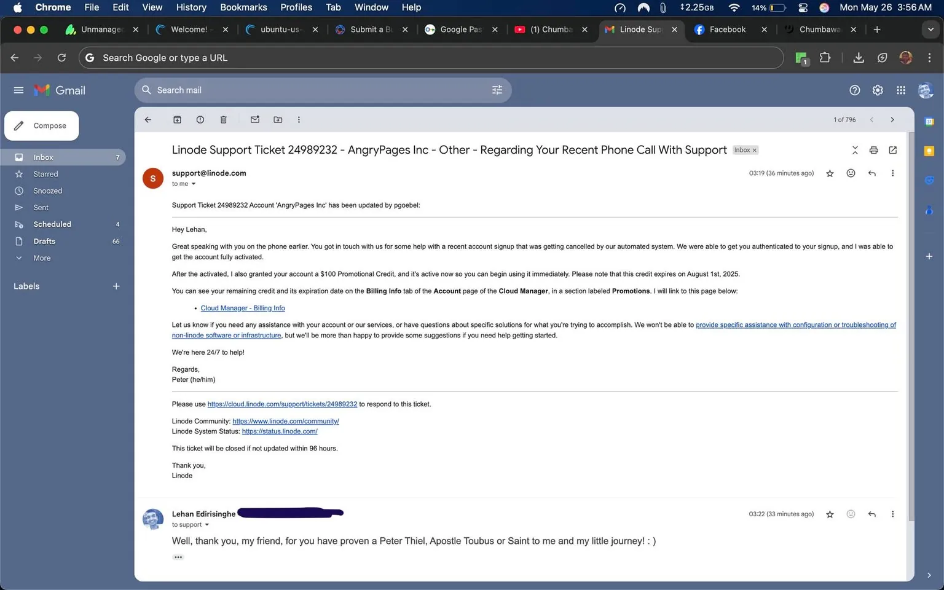Image resolution: width=944 pixels, height=590 pixels.
Task: Expand the More section in the sidebar
Action: pyautogui.click(x=42, y=258)
